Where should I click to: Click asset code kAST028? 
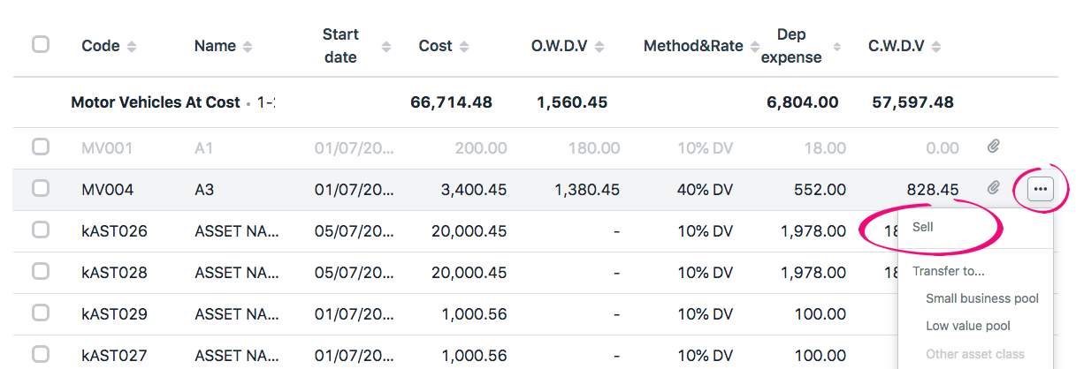pyautogui.click(x=115, y=273)
